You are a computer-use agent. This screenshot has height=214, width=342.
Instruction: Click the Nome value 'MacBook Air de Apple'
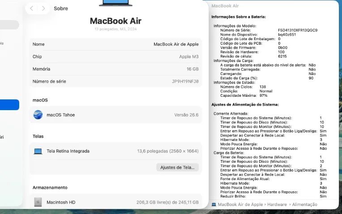[x=176, y=44]
